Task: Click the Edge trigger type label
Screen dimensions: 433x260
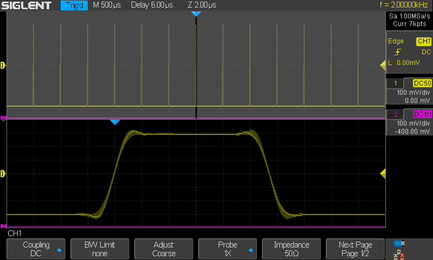Action: click(396, 41)
